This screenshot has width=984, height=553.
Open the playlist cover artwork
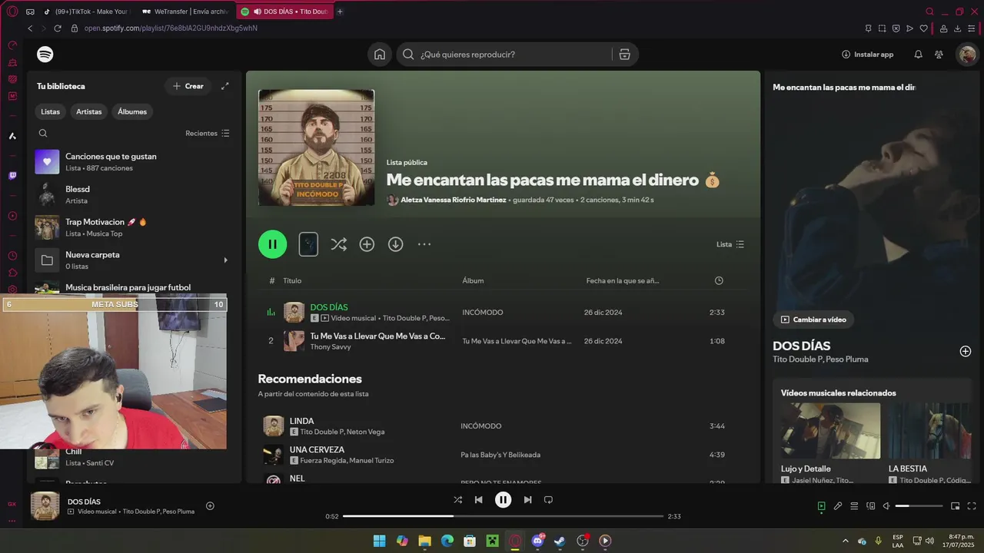316,147
